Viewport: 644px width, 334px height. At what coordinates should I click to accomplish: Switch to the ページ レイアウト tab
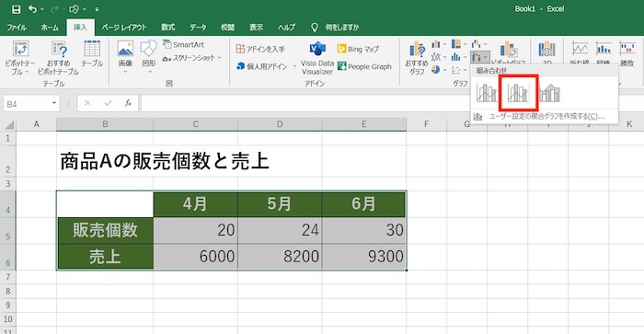click(124, 28)
